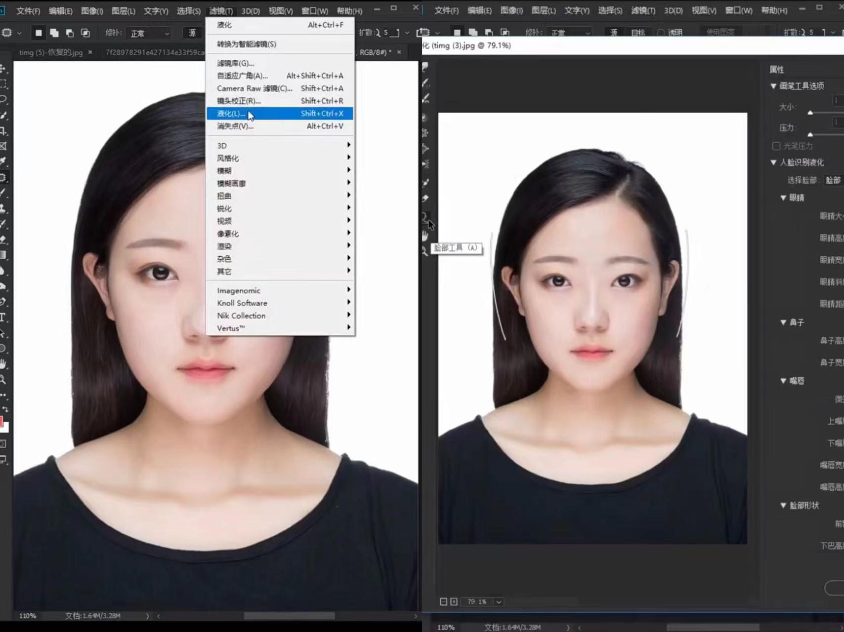844x632 pixels.
Task: Open zoom percentage dropdown in Liquify window
Action: pyautogui.click(x=499, y=602)
